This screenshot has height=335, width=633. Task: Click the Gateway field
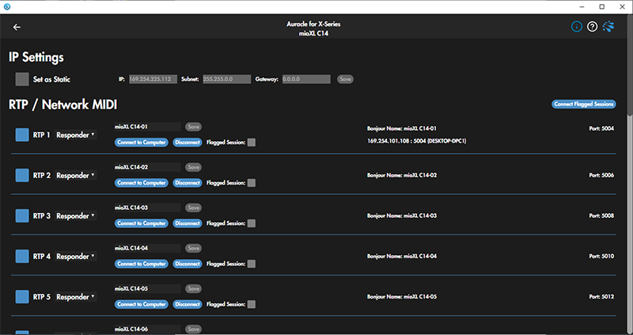pos(306,79)
